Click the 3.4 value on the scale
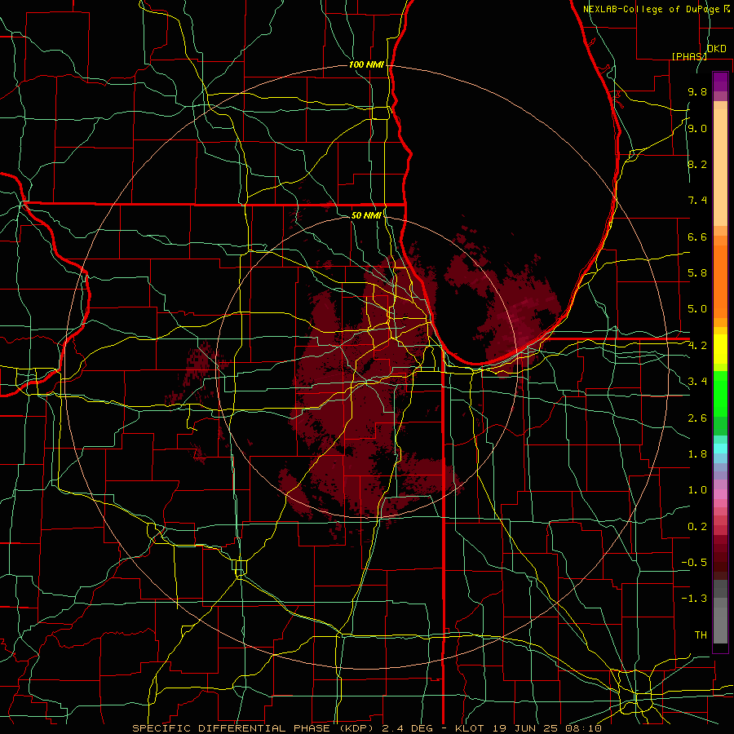 [x=697, y=382]
